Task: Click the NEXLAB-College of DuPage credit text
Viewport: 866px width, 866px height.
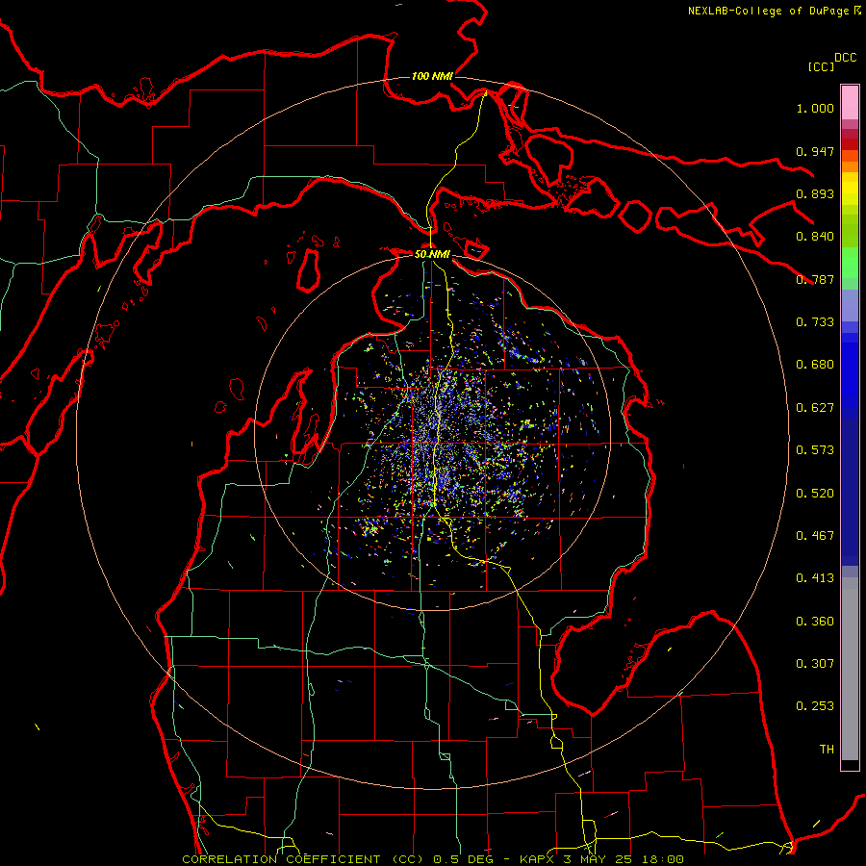Action: (x=775, y=11)
